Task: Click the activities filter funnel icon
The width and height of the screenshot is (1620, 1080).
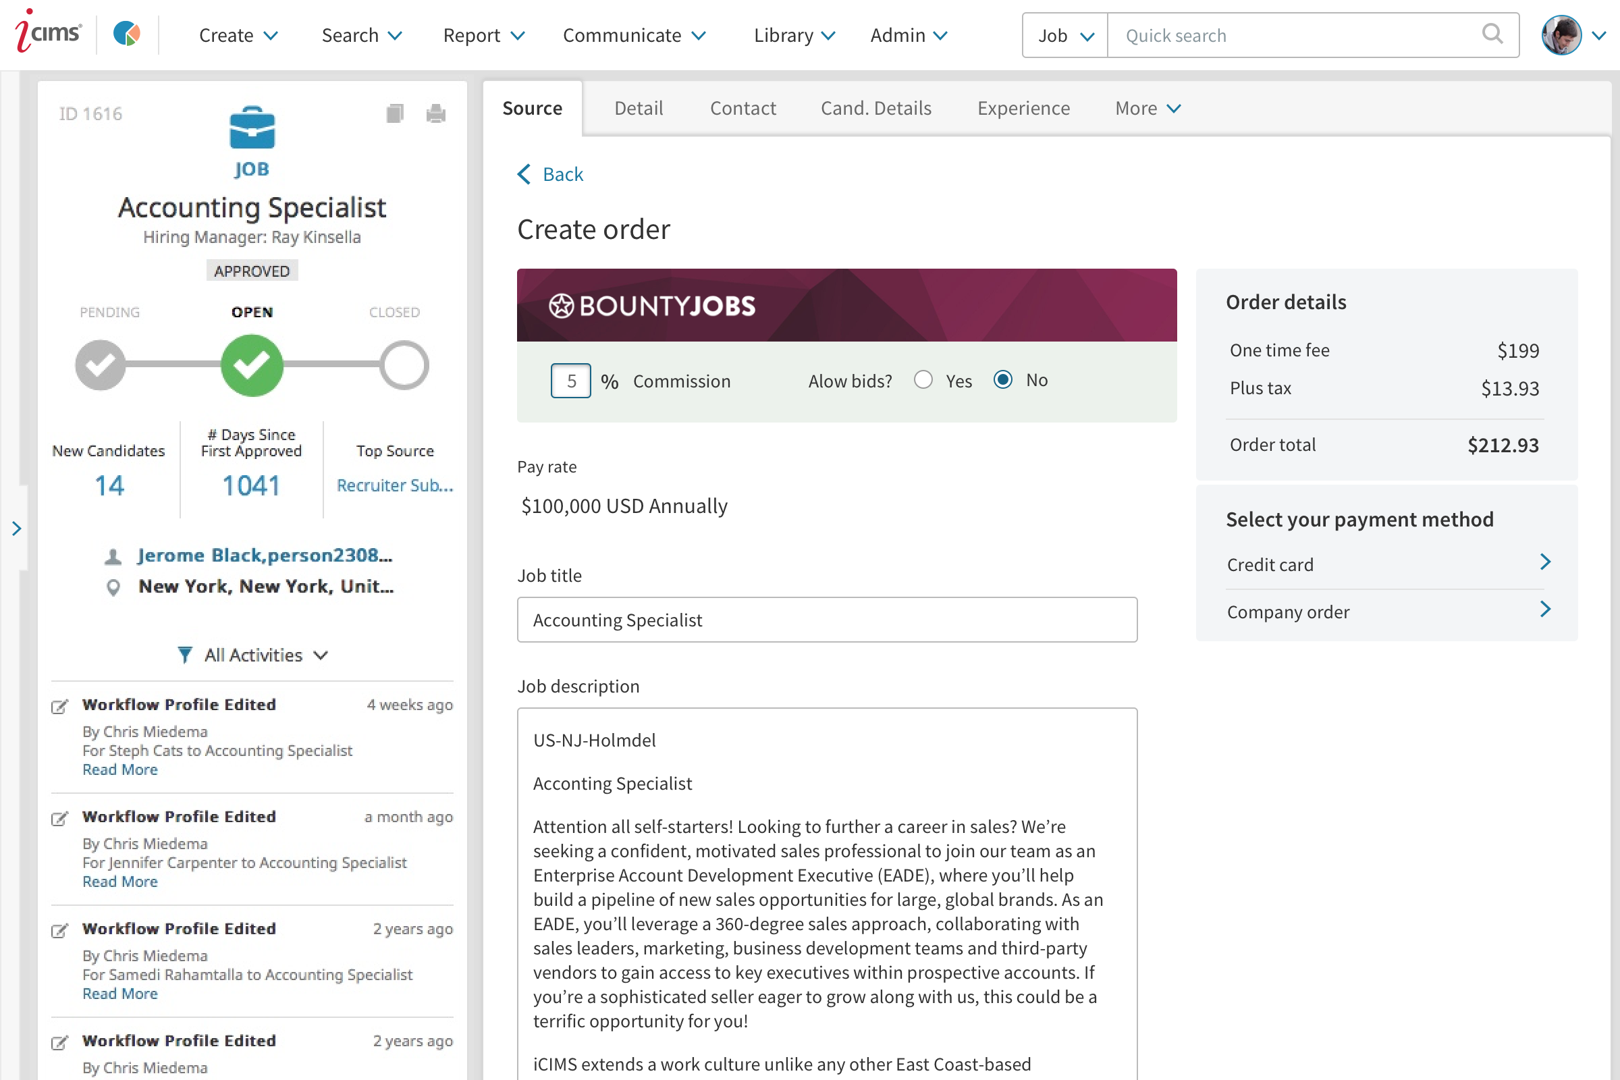Action: [184, 655]
